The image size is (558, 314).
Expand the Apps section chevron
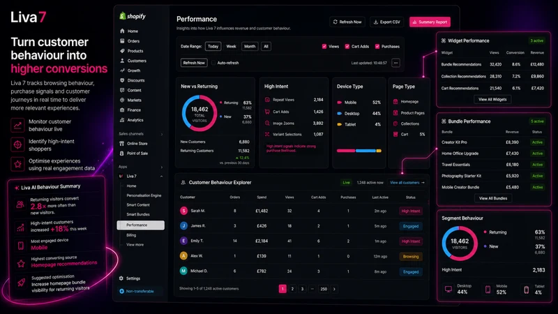[x=162, y=167]
